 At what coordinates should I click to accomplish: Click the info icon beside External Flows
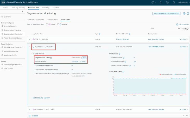click(123, 58)
